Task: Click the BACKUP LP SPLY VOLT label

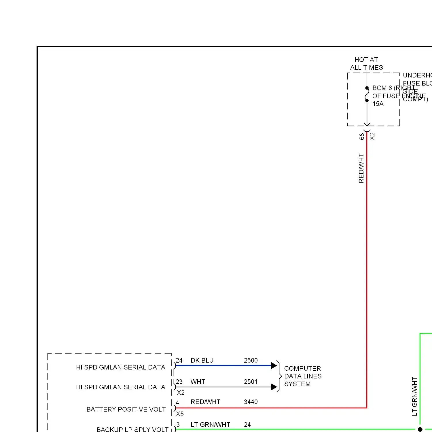Action: [132, 429]
